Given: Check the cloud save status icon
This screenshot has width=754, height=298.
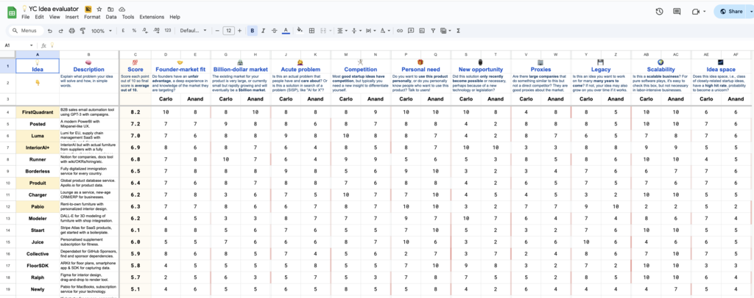Looking at the screenshot, I should [x=122, y=9].
